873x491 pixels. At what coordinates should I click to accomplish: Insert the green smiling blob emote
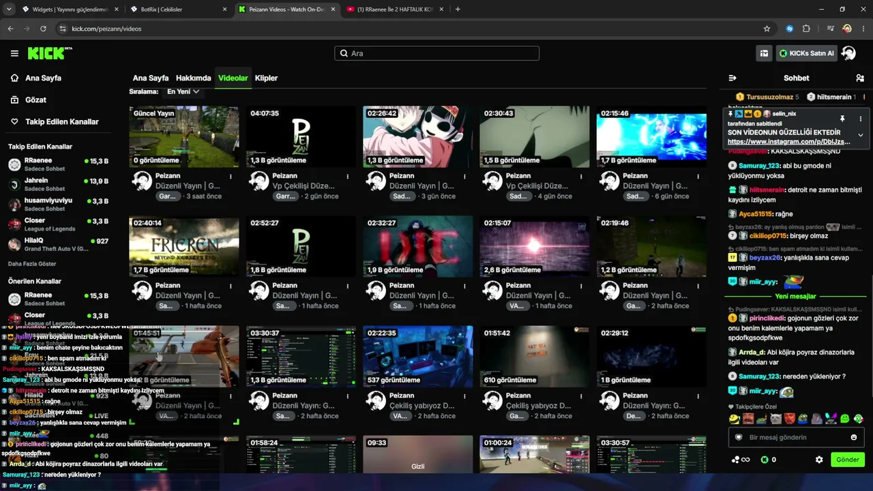coord(845,419)
